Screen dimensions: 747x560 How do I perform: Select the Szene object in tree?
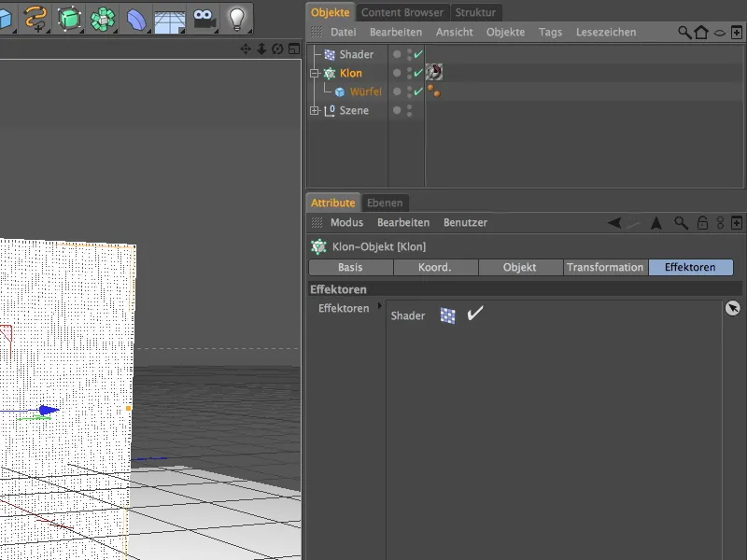[x=354, y=110]
